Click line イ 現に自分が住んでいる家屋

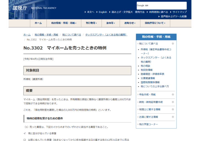coord(40,134)
